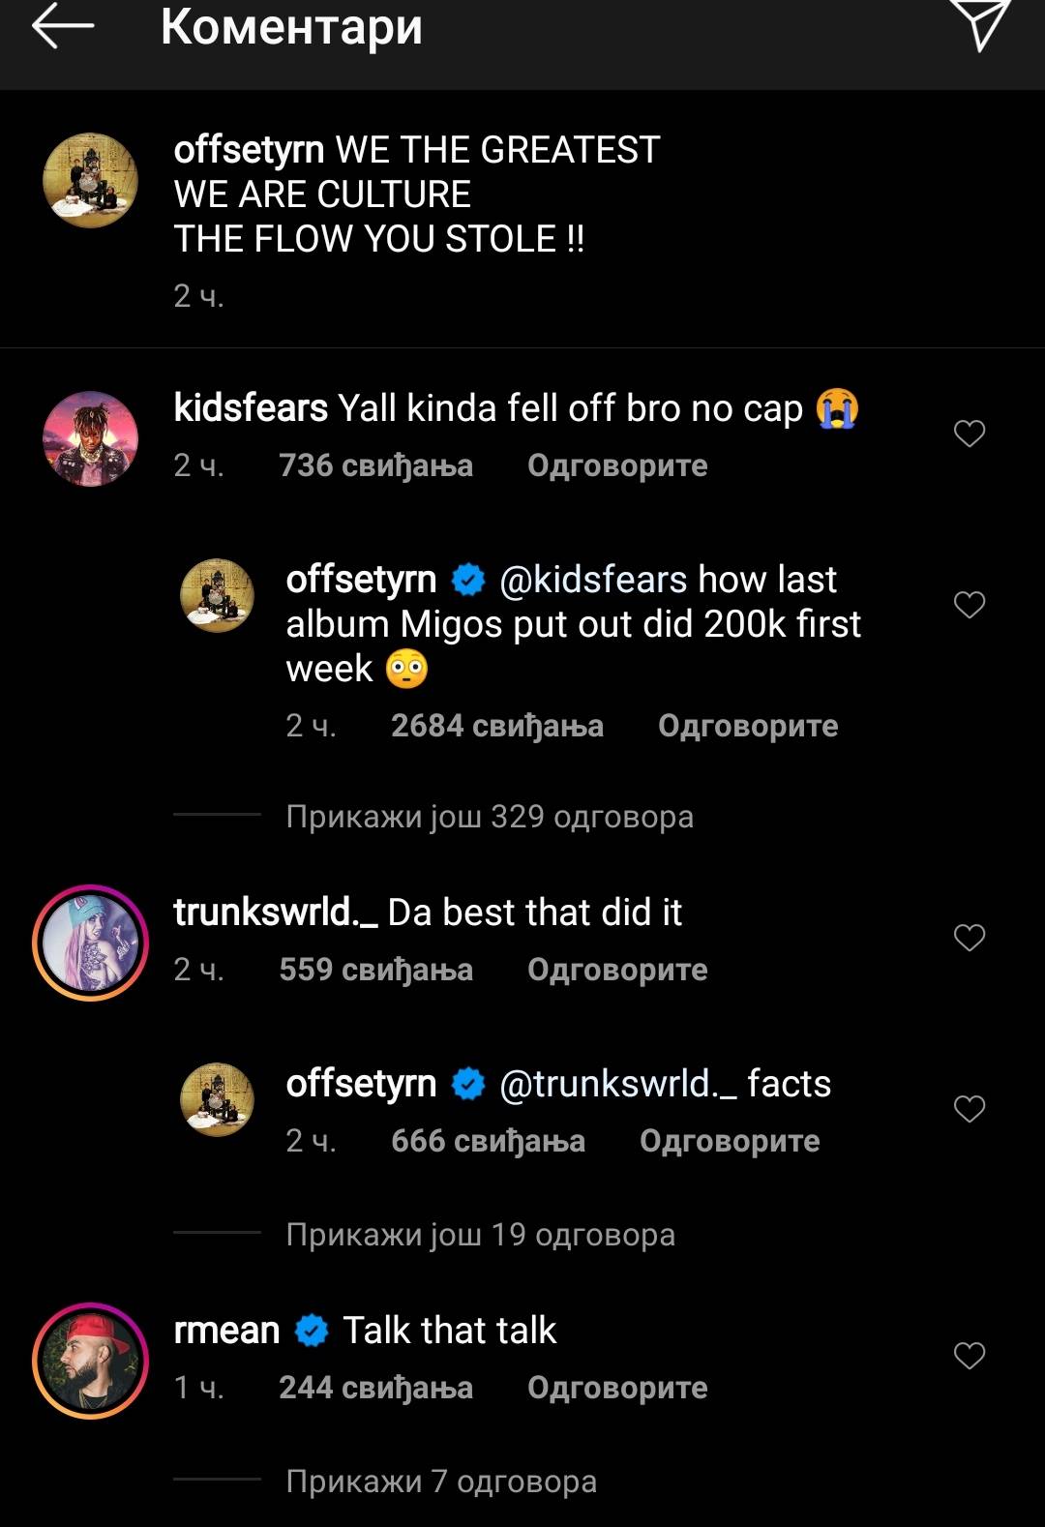Open the share paper-plane icon
This screenshot has height=1527, width=1045.
tap(980, 24)
